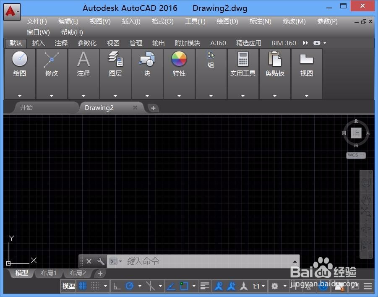Toggle polar tracking in status bar
Viewport: 378px width, 297px height.
point(130,286)
